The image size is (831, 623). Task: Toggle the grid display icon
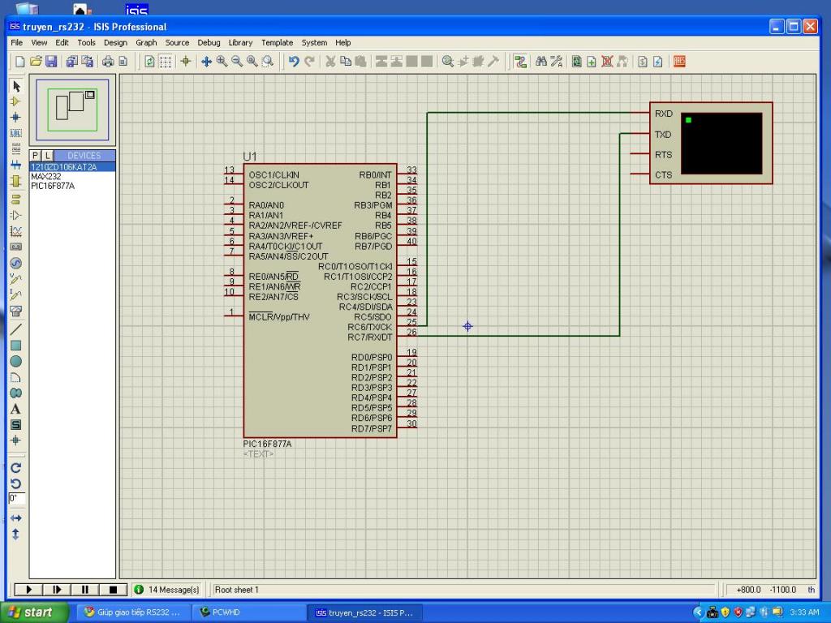[166, 62]
